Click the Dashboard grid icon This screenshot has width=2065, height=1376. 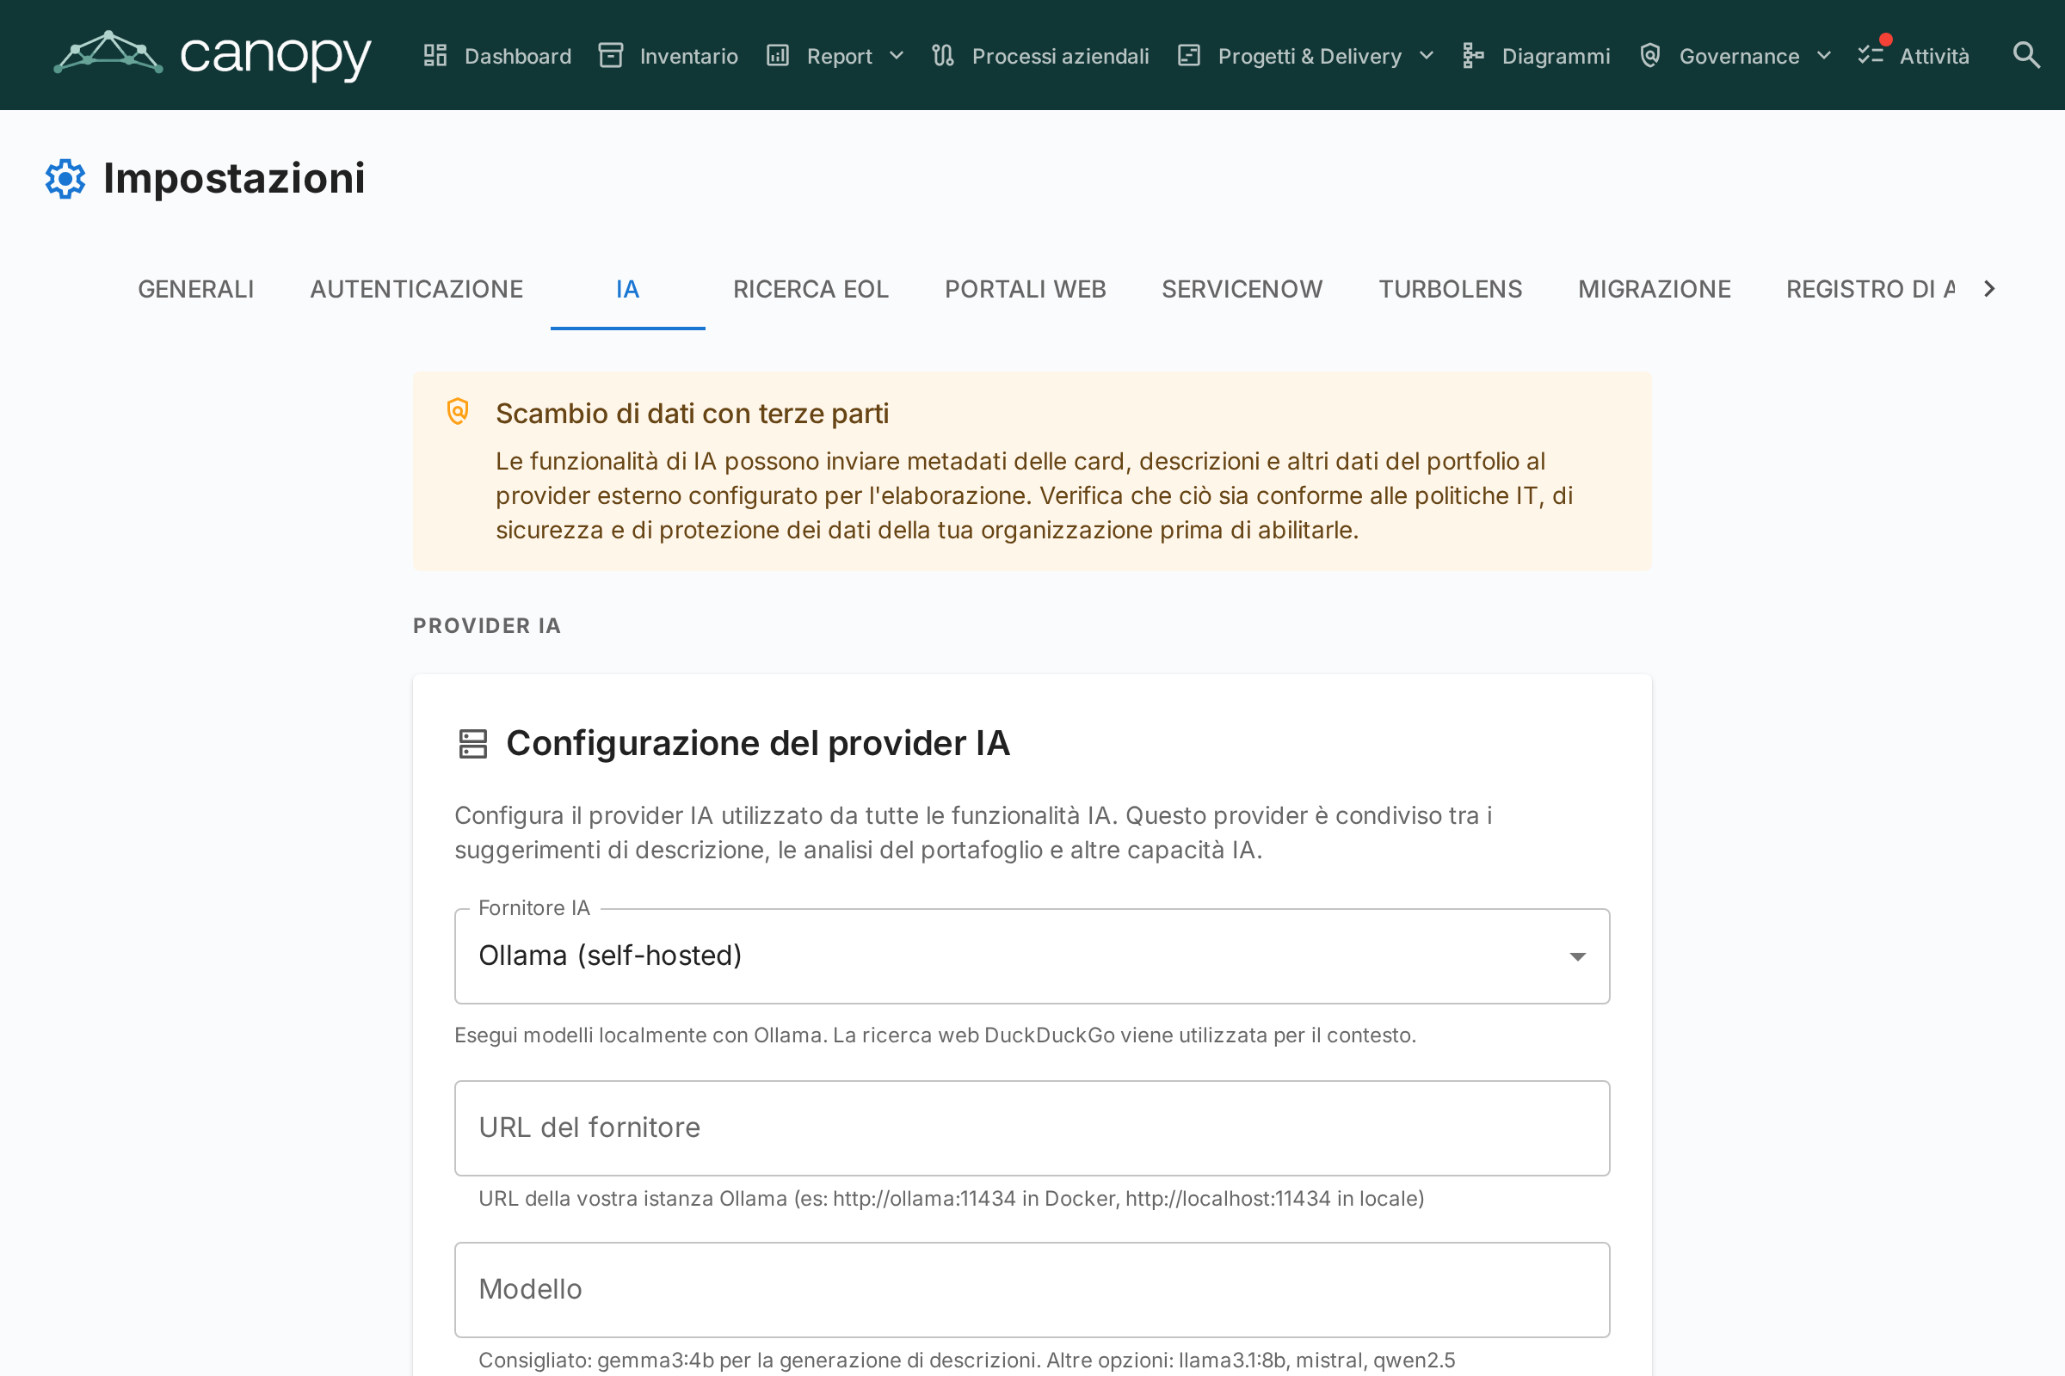[435, 55]
